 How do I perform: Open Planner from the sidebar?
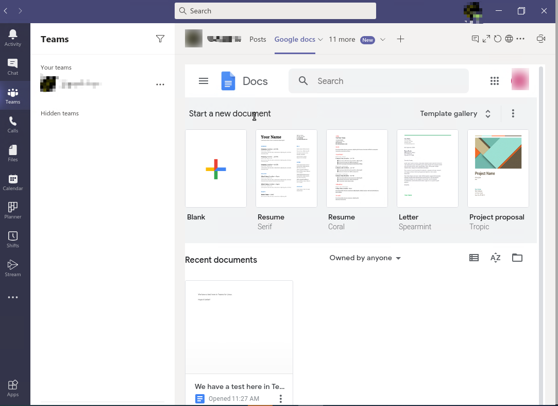[x=13, y=211]
